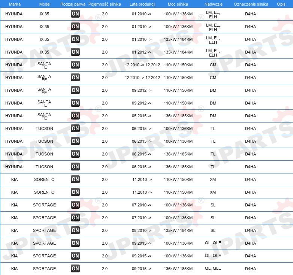293x275 pixels.
Task: Click engine code D4HA in the 05.2015 row
Action: (x=251, y=116)
